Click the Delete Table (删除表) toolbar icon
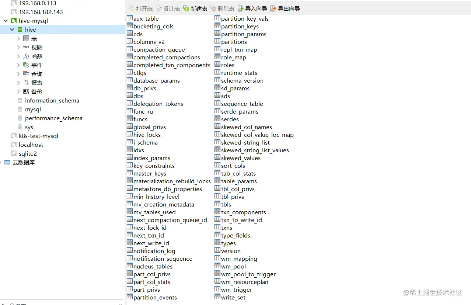The width and height of the screenshot is (471, 305). pos(213,8)
